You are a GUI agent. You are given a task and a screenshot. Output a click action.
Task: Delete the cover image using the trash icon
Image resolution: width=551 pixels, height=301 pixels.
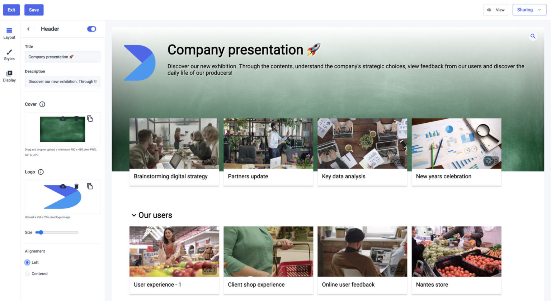[x=77, y=118]
